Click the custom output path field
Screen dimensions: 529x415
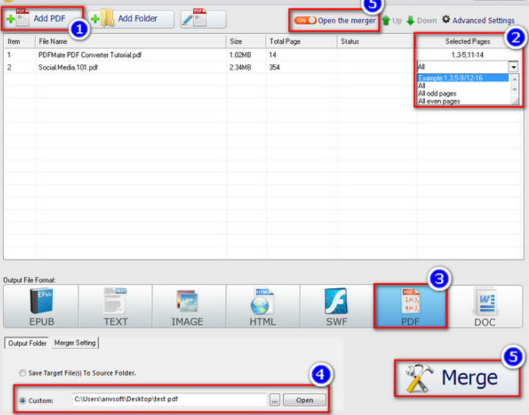[169, 400]
